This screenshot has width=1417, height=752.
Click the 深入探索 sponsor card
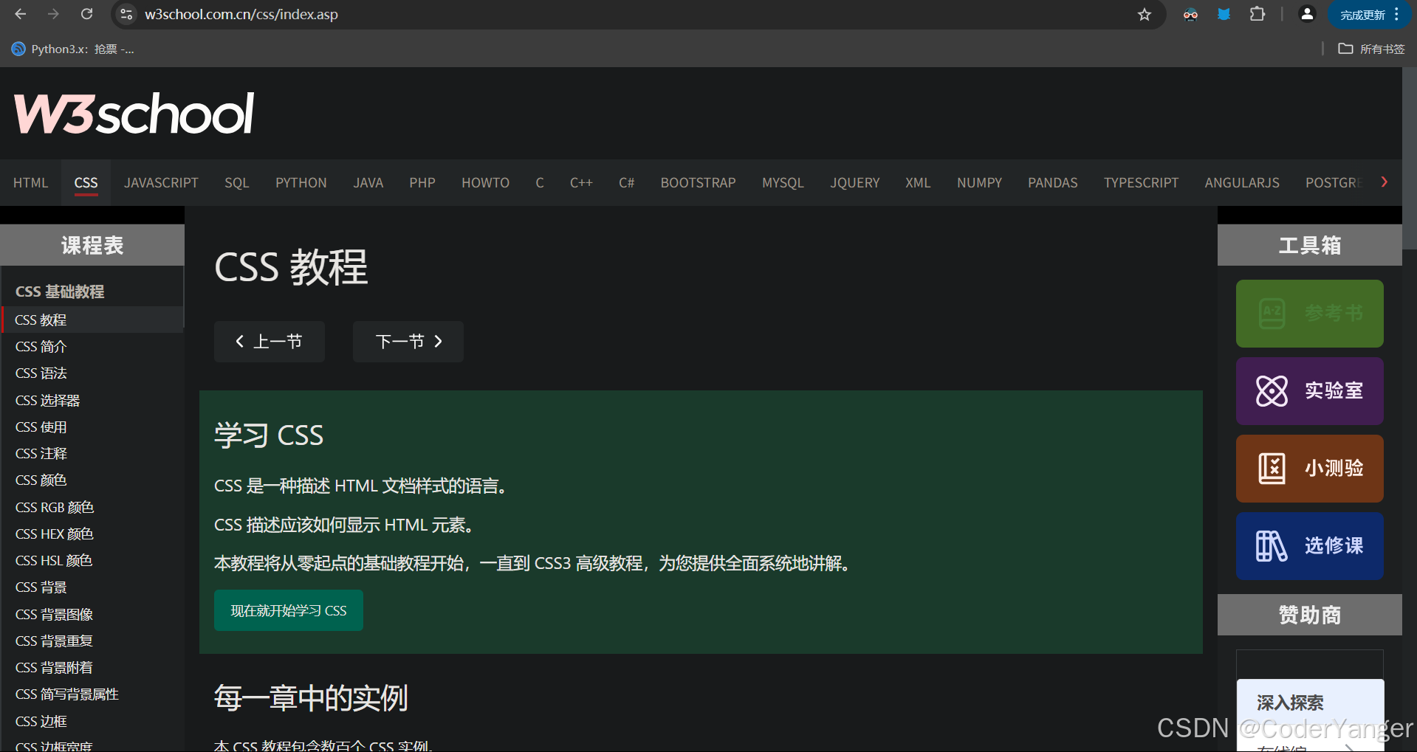[1310, 714]
